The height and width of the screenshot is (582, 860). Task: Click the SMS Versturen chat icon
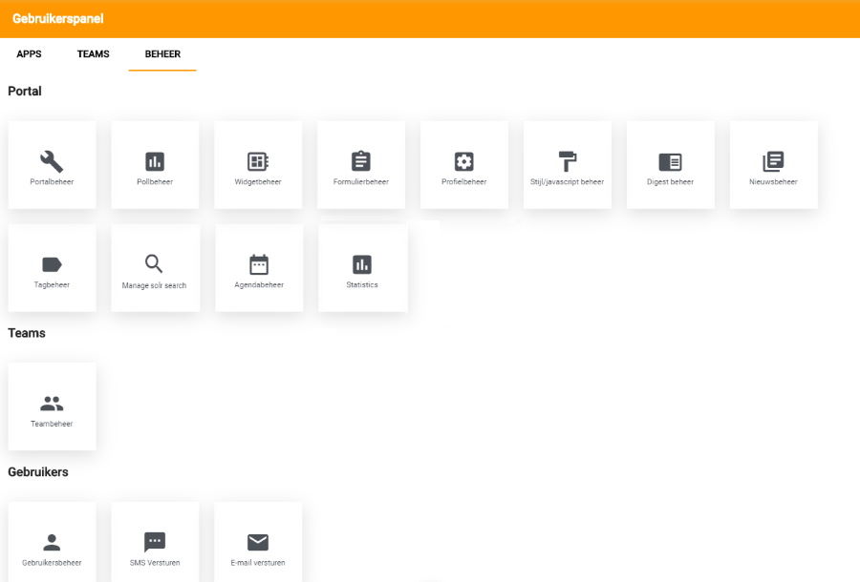pyautogui.click(x=155, y=543)
